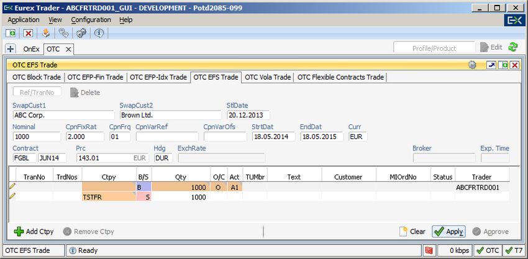This screenshot has height=259, width=528.
Task: Click pencil icon on the TSTFR row
Action: [x=12, y=196]
